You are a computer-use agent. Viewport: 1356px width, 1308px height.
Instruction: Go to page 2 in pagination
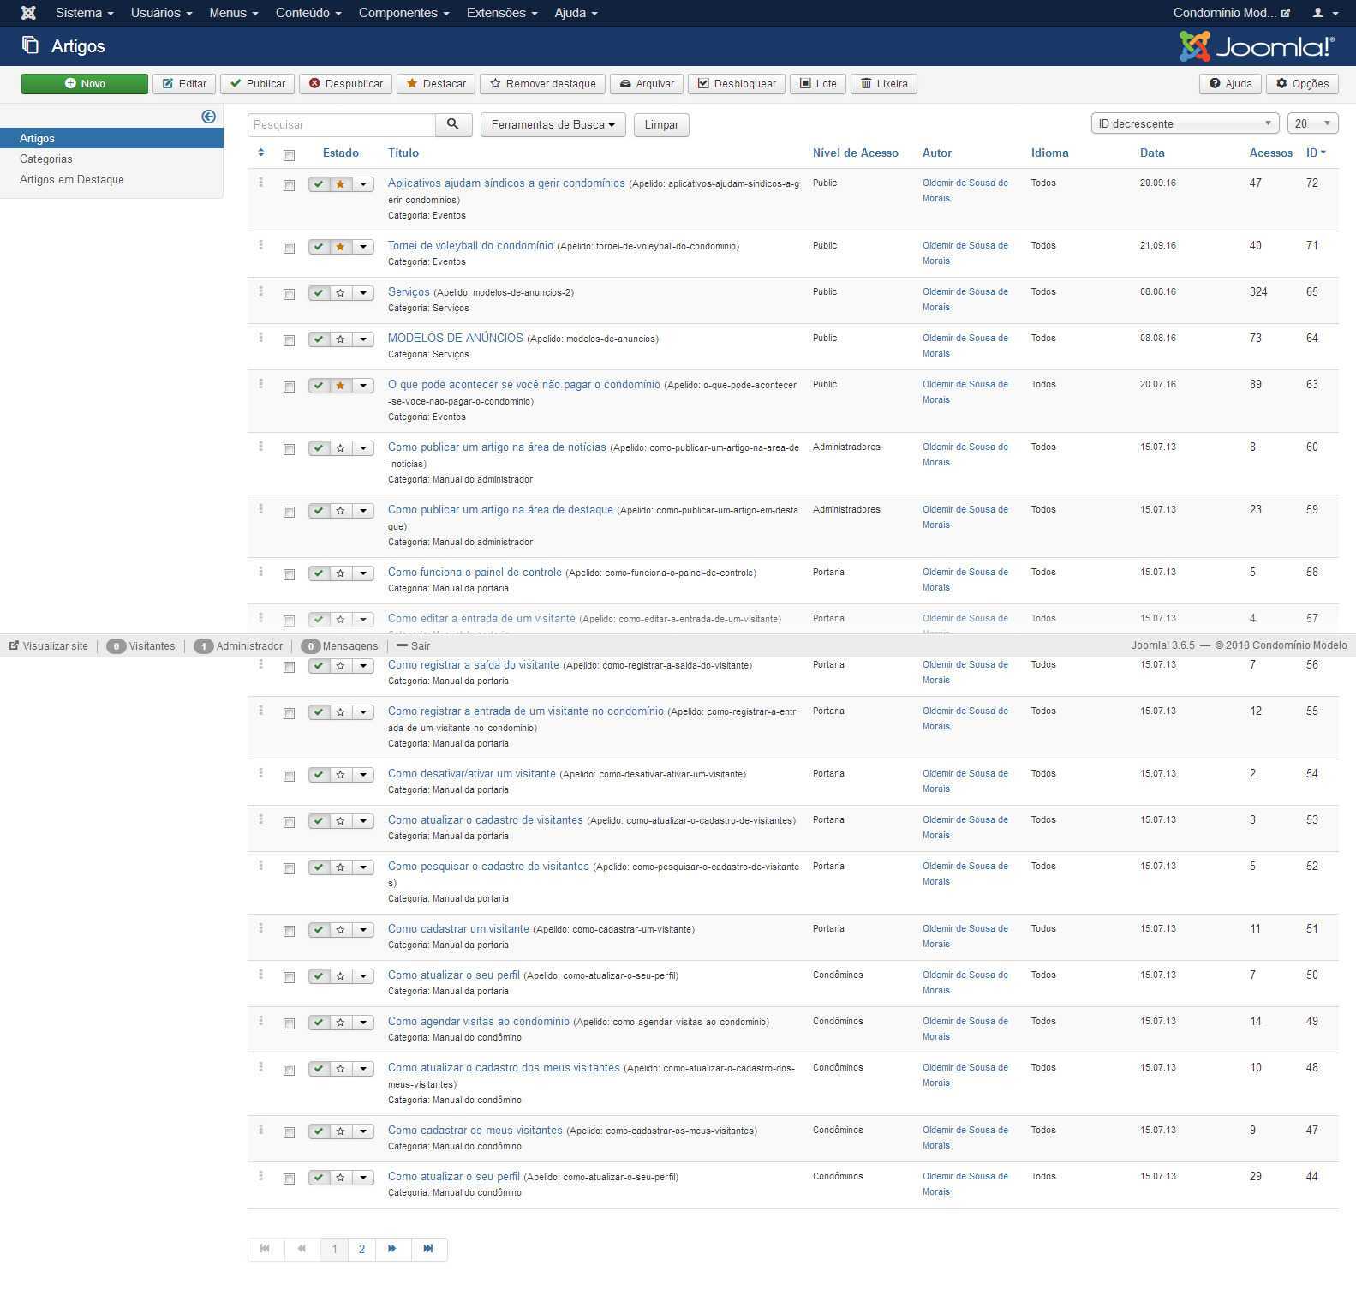(x=361, y=1249)
